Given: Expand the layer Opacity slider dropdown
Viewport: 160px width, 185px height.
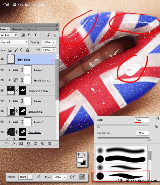Looking at the screenshot, I should click(54, 42).
